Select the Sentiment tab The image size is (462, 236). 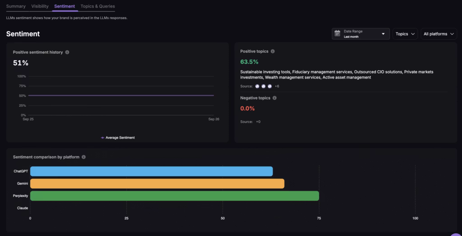pos(64,6)
